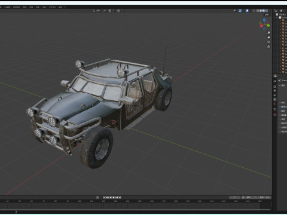This screenshot has width=287, height=215.
Task: Switch to the UV Editing workspace tab
Action: click(7, 7)
